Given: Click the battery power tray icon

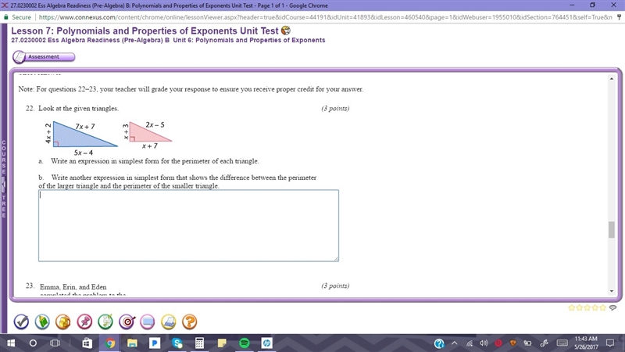Looking at the screenshot, I should (528, 343).
